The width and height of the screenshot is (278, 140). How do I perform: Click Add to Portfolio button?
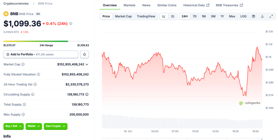tap(41, 54)
